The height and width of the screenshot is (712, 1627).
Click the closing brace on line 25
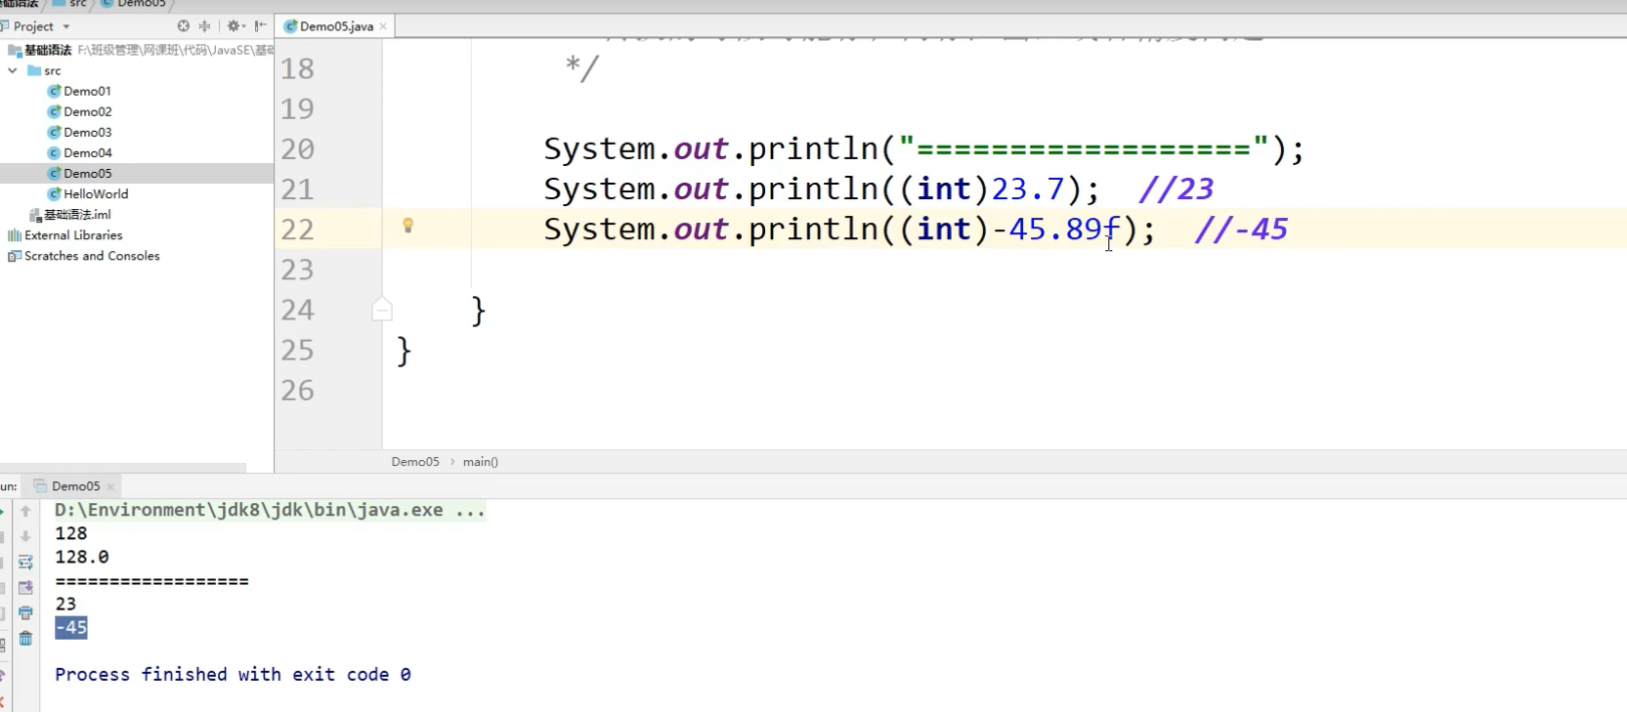pyautogui.click(x=404, y=352)
